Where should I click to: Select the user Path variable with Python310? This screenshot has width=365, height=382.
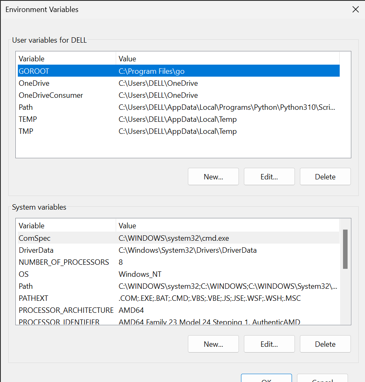179,107
